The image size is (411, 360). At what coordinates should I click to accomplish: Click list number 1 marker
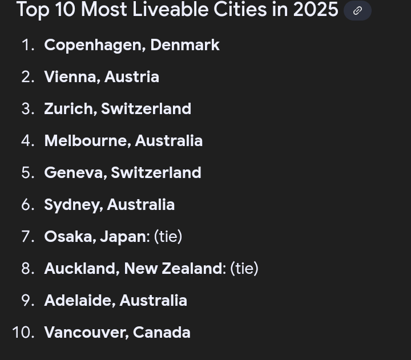coord(28,45)
